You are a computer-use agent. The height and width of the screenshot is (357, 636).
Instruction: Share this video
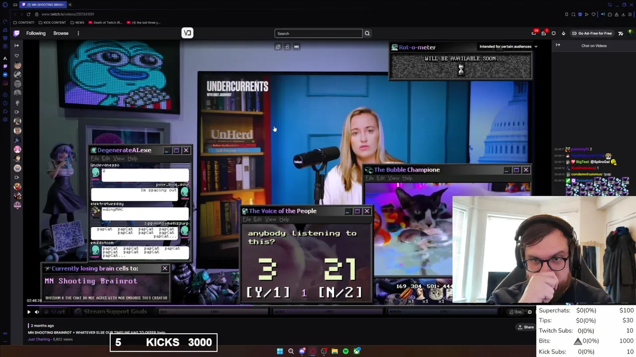[x=526, y=327]
